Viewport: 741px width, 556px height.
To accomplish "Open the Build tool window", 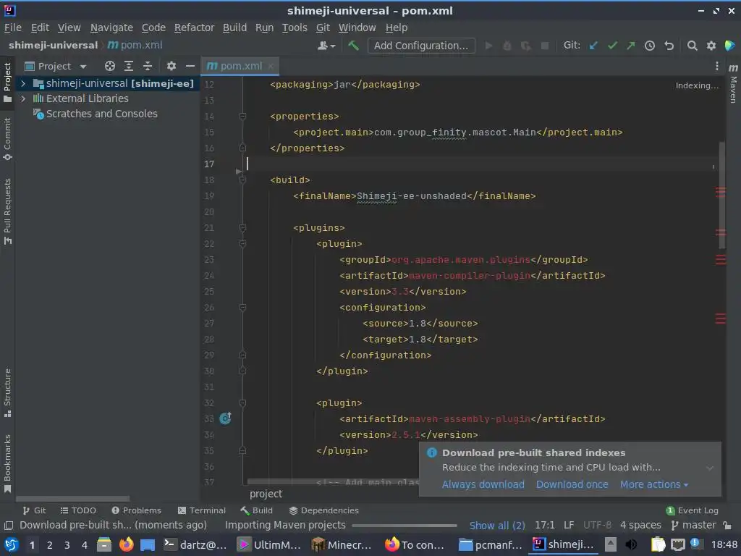I will click(x=256, y=510).
